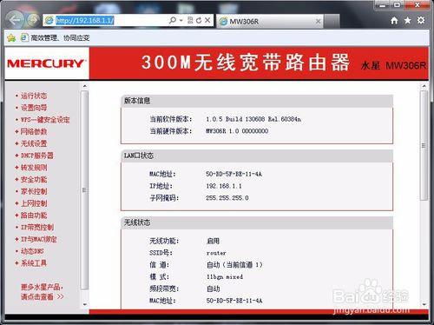The image size is (434, 325).
Task: Click the main content scrollbar thumb
Action: tap(424, 145)
